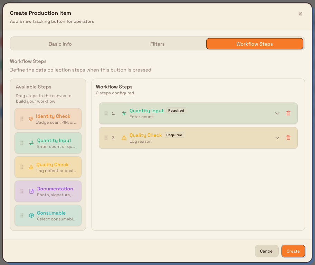Click the Identity Check badge icon
The width and height of the screenshot is (315, 265).
[x=31, y=119]
